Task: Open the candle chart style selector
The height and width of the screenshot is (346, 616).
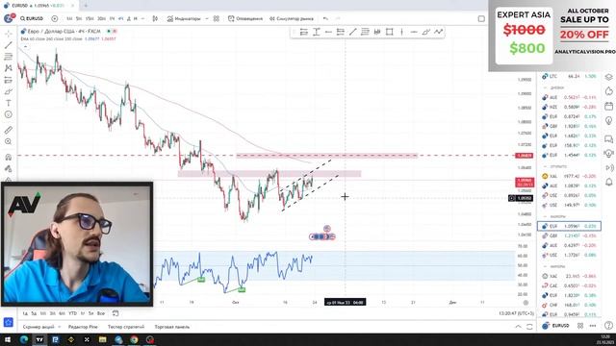Action: pyautogui.click(x=155, y=18)
